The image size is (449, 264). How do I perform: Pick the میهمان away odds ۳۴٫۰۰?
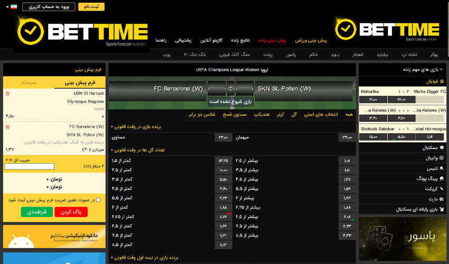347,137
